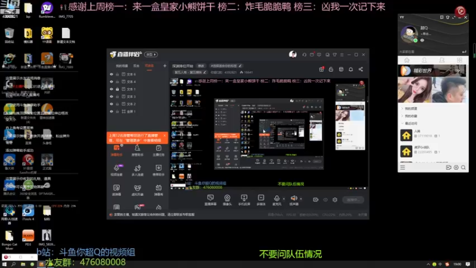The width and height of the screenshot is (476, 268).
Task: Expand 我的频道 section in YY
Action: point(411,108)
